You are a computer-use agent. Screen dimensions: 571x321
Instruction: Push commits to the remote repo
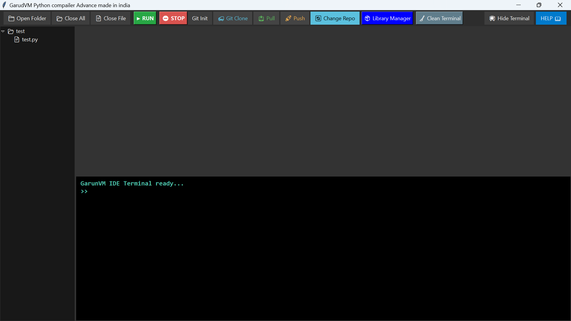pos(295,18)
